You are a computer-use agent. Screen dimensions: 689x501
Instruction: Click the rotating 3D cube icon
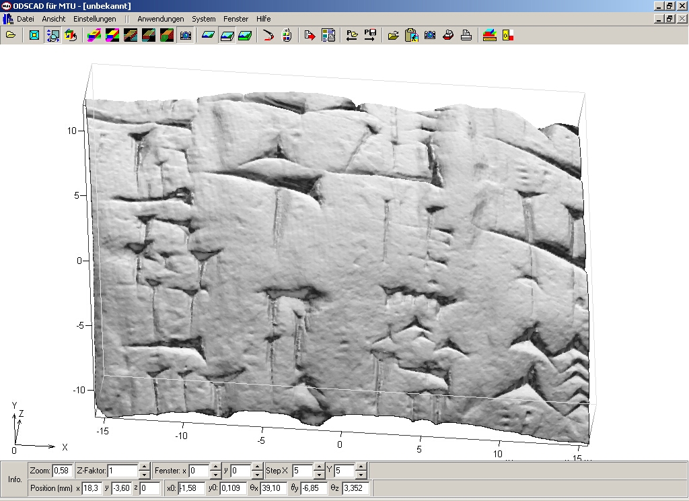tap(70, 35)
